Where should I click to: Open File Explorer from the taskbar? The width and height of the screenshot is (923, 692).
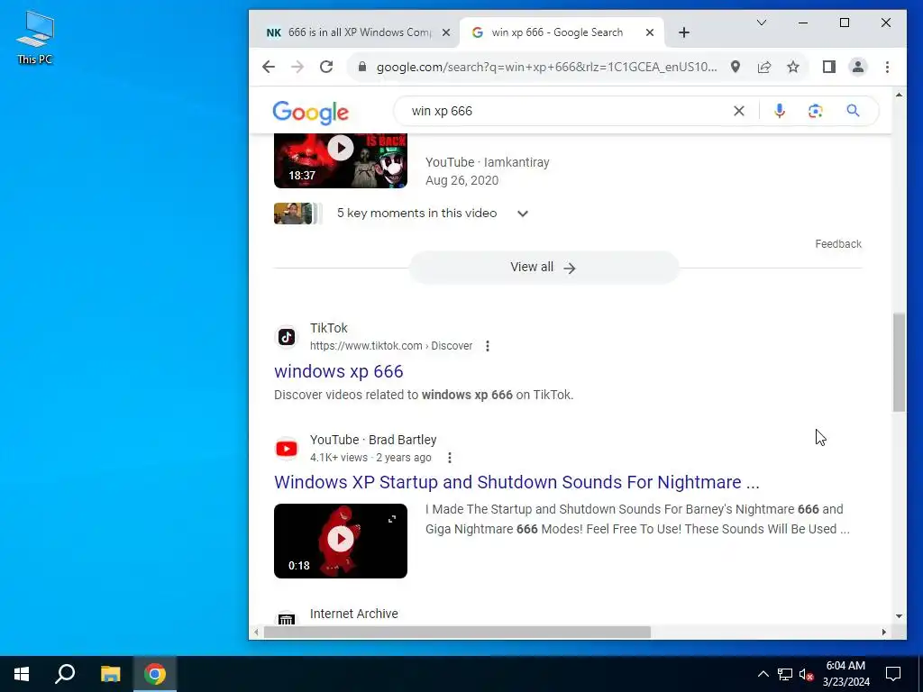[110, 674]
